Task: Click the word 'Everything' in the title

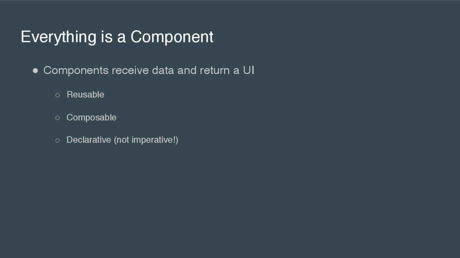Action: pos(59,37)
